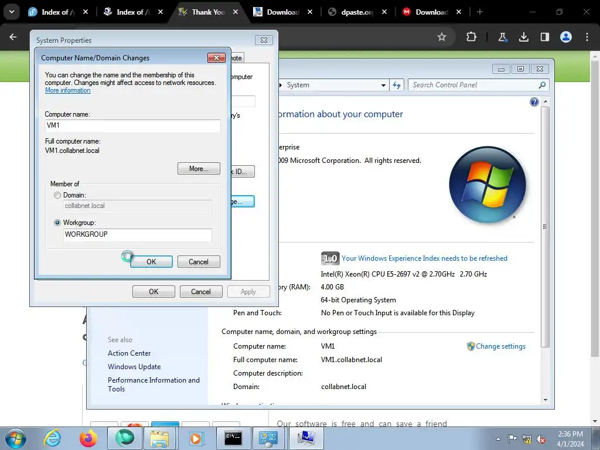The image size is (600, 450).
Task: Close the dpaste.org tab
Action: click(384, 12)
